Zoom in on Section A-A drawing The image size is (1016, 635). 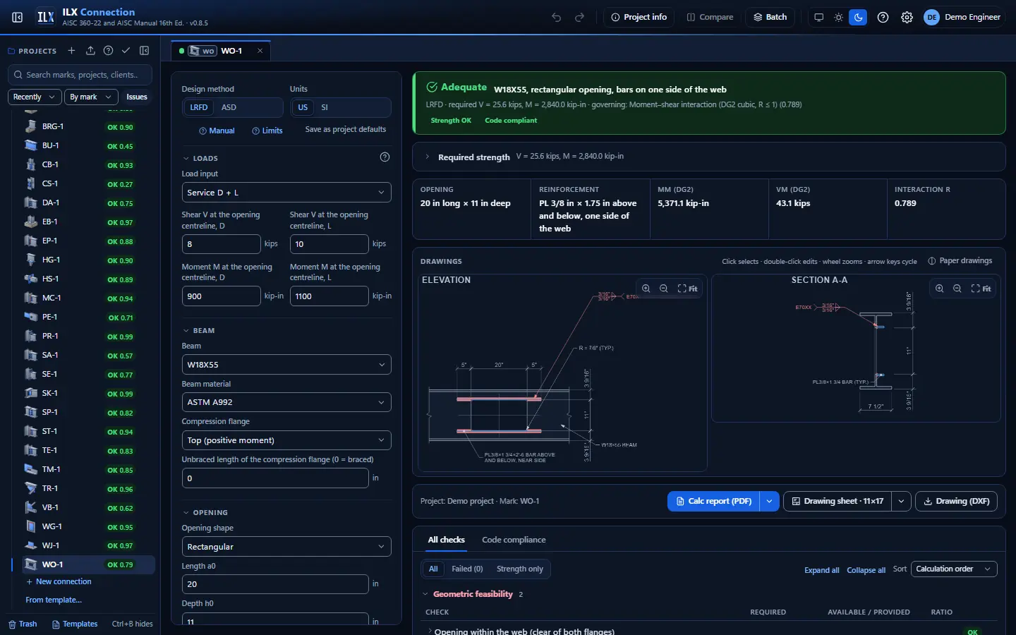pos(940,289)
